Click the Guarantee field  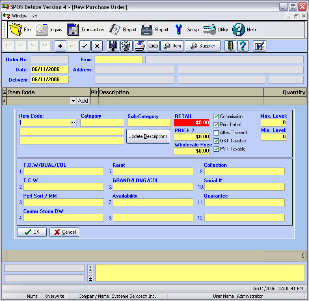click(244, 202)
